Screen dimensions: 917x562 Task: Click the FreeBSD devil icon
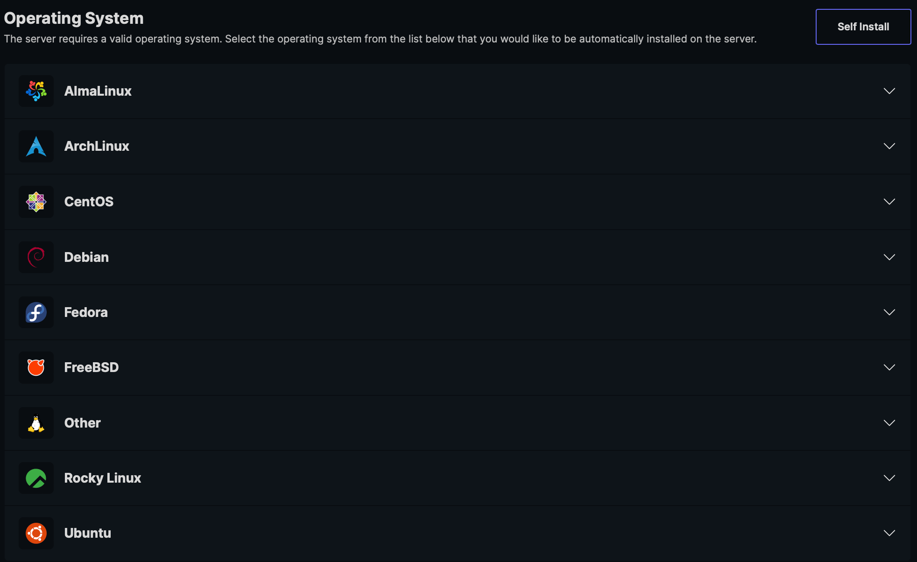36,367
